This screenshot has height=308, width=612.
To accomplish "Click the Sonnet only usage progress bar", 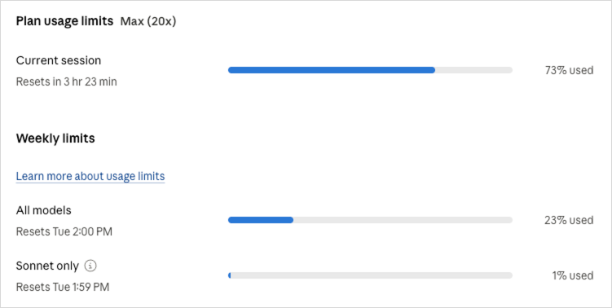I will click(x=370, y=275).
